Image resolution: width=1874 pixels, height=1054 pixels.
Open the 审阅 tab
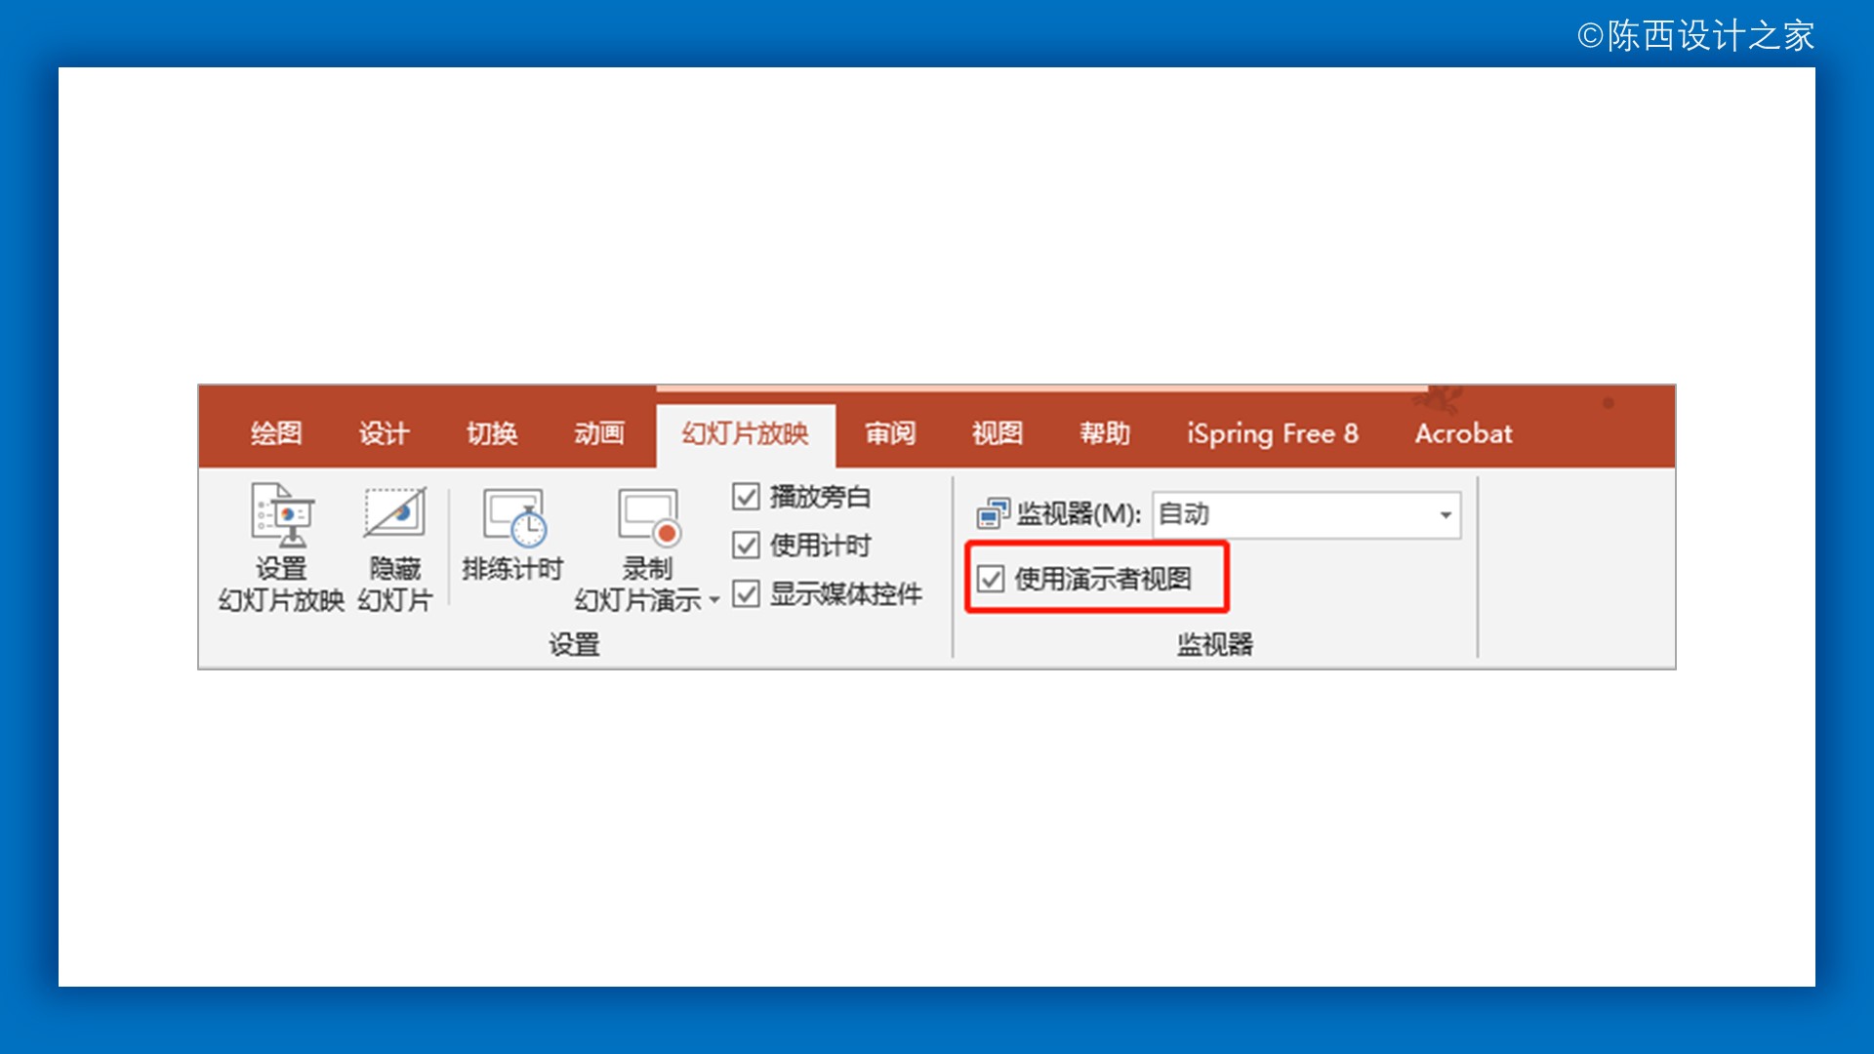[890, 433]
